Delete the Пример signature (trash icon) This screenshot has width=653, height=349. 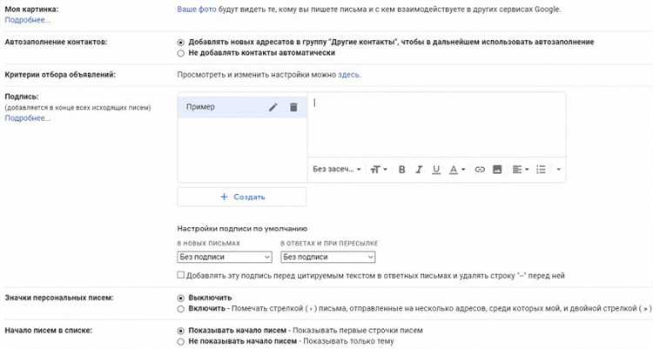(293, 107)
